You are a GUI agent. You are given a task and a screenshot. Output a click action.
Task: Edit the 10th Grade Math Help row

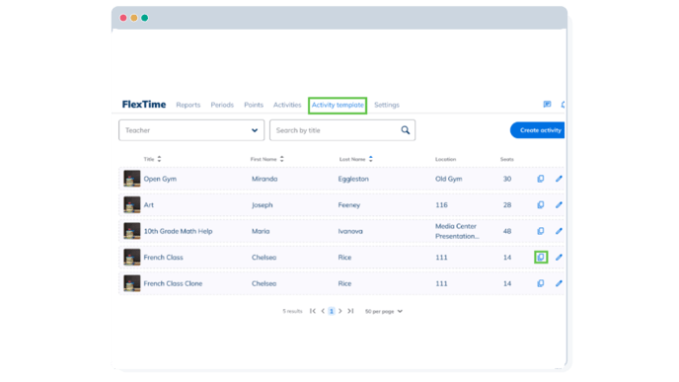(x=559, y=231)
